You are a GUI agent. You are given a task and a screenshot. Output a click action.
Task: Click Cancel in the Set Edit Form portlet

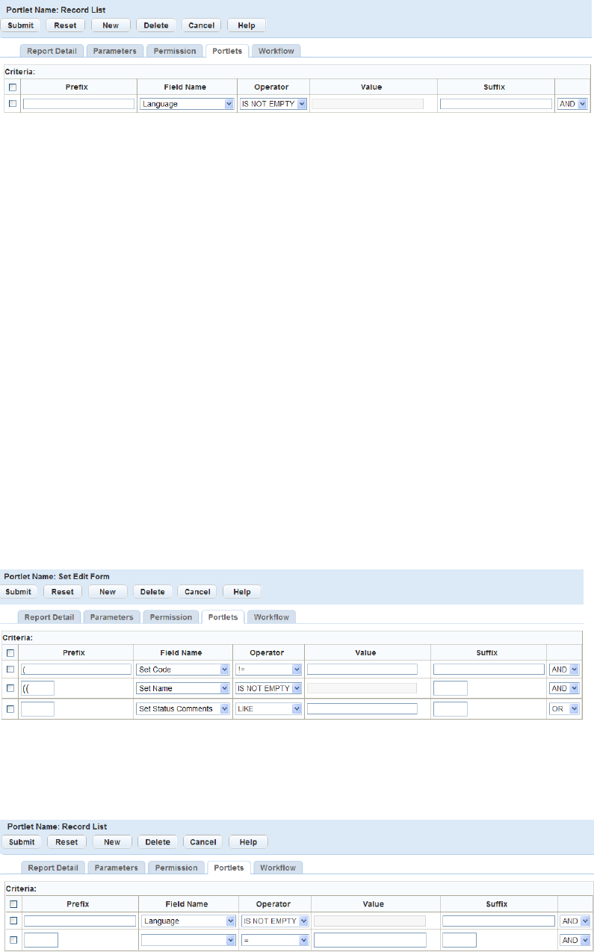coord(197,592)
